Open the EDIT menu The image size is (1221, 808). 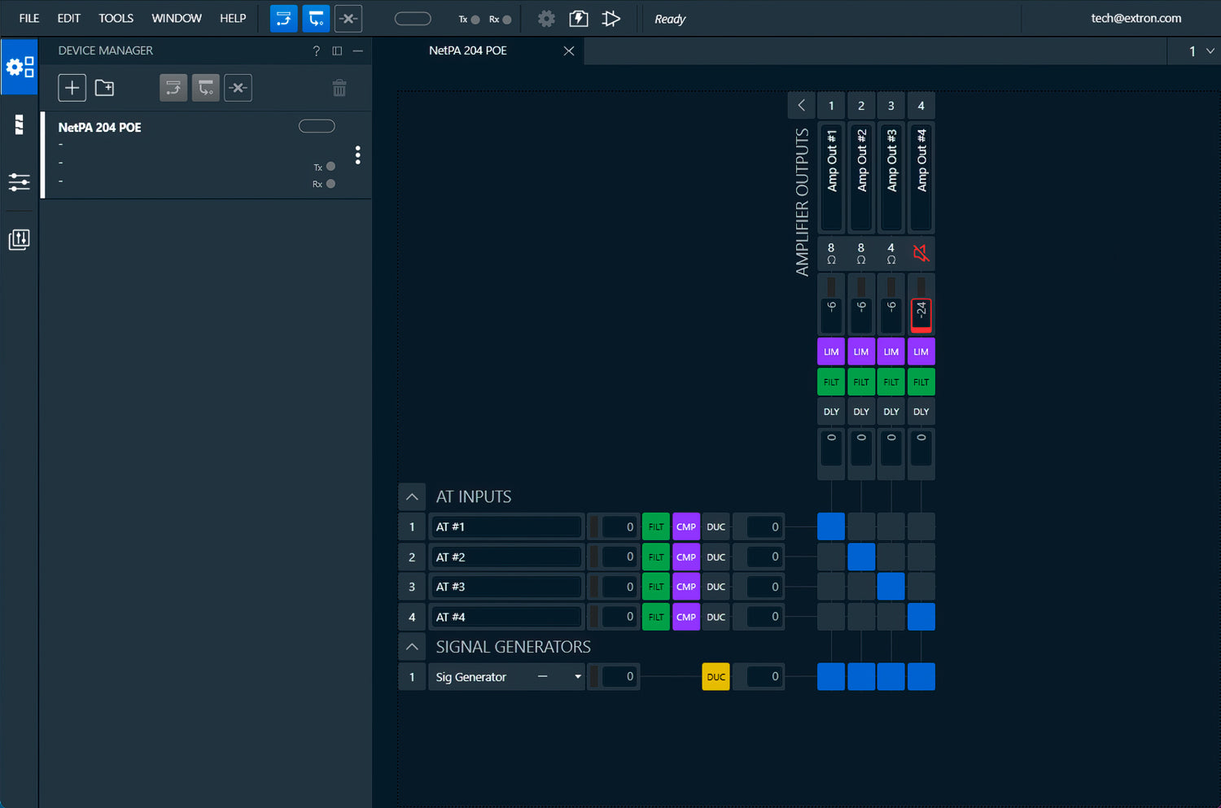tap(69, 18)
